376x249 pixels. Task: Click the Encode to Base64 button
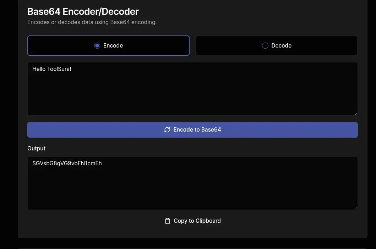(x=192, y=130)
